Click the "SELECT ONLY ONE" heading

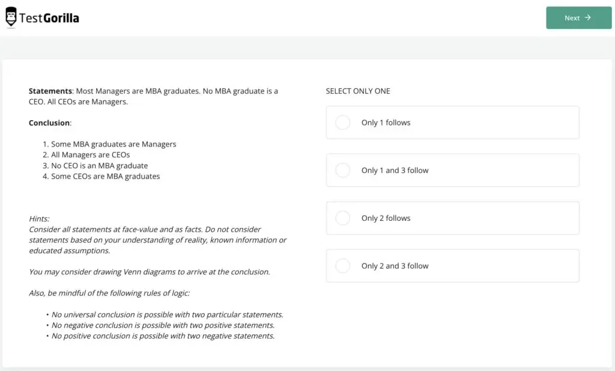click(x=357, y=91)
